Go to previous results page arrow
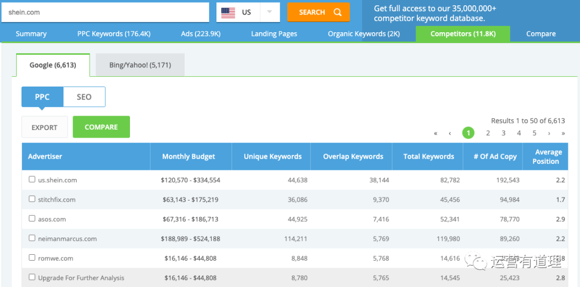Viewport: 580px width, 287px height. (450, 133)
